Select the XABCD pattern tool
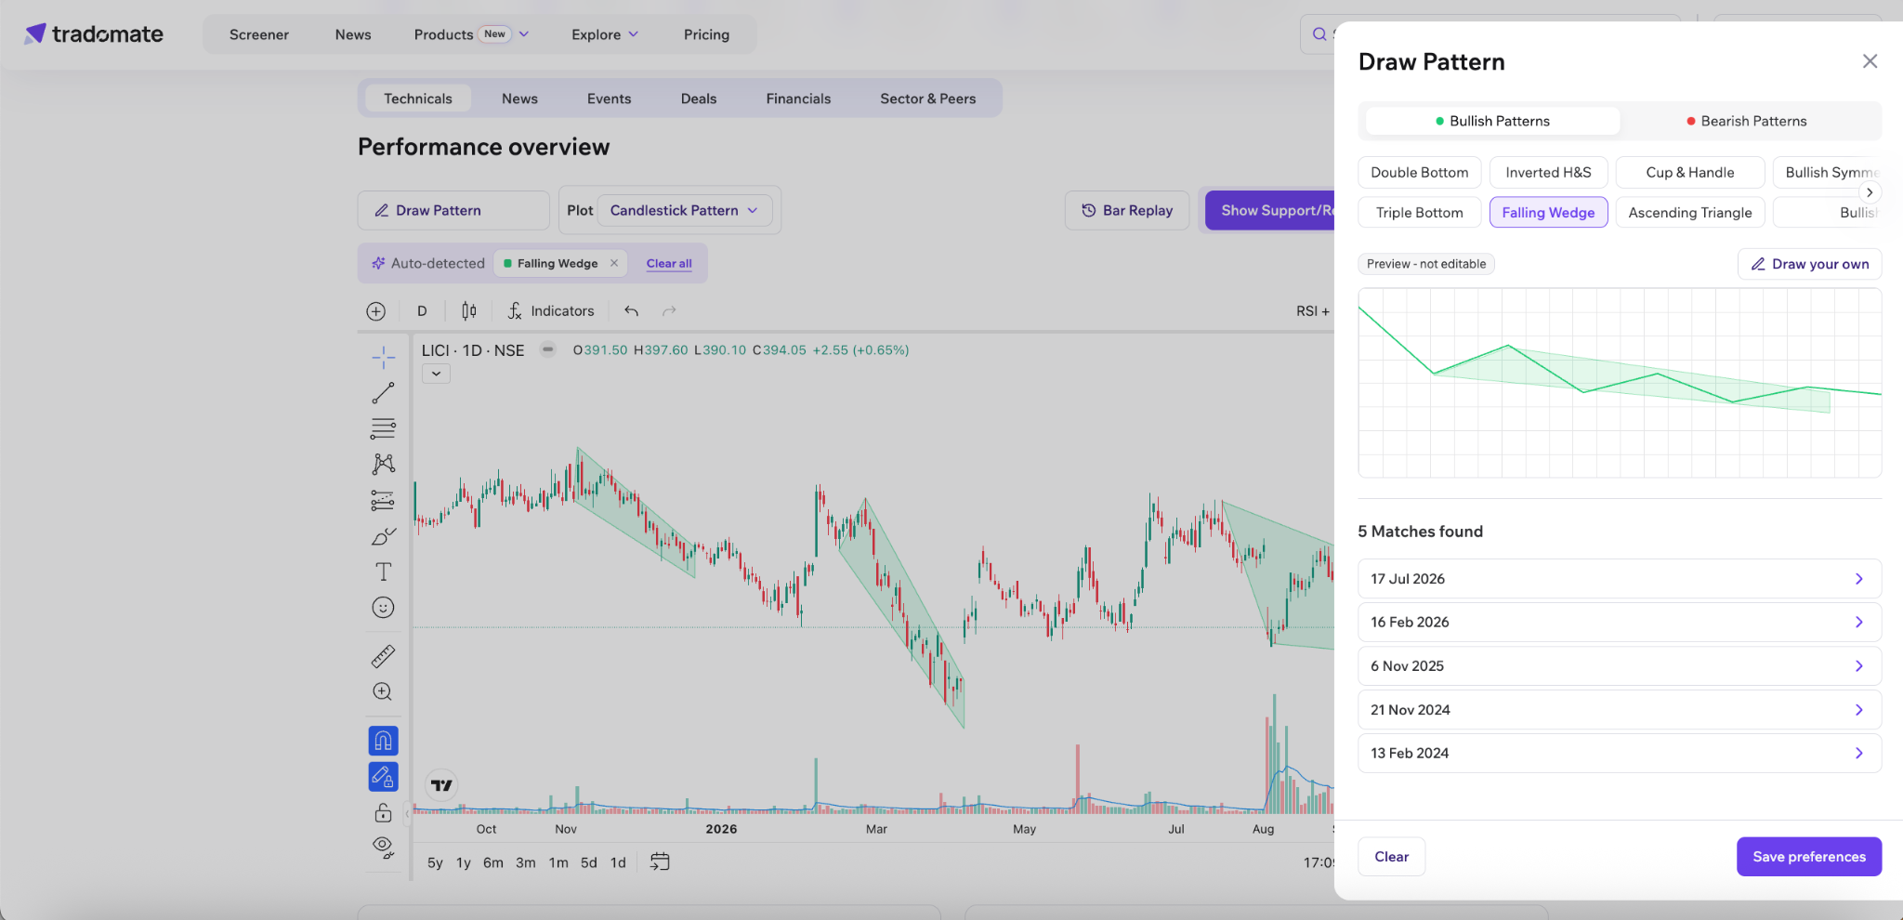Screen dimensions: 1903x920 coord(383,464)
